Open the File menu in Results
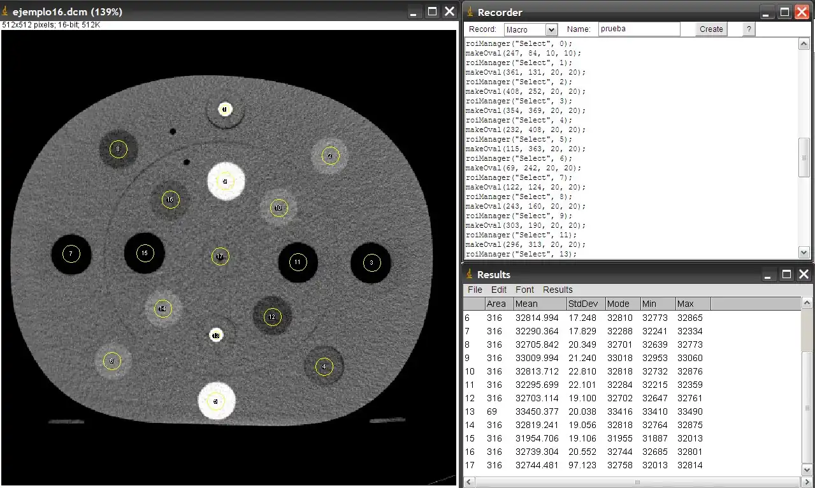Screen dimensions: 815x488 [475, 290]
